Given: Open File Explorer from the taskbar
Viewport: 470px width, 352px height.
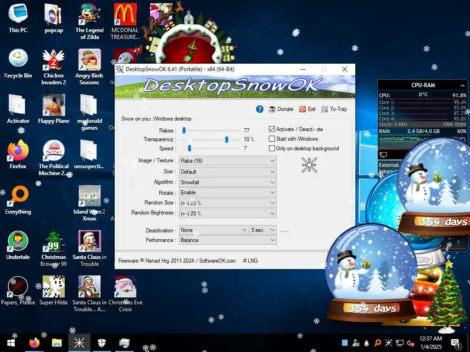Looking at the screenshot, I should coord(56,343).
